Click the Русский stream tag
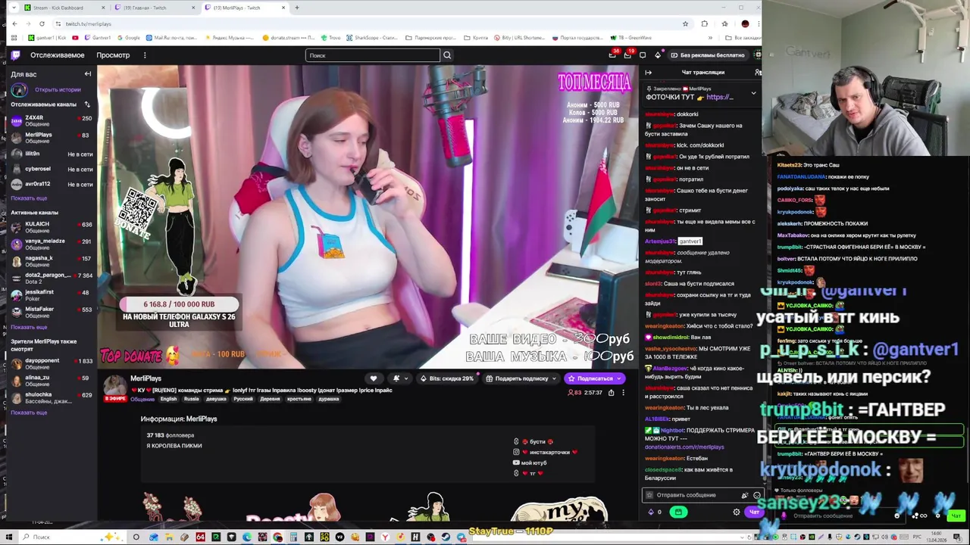The height and width of the screenshot is (545, 970). [243, 399]
